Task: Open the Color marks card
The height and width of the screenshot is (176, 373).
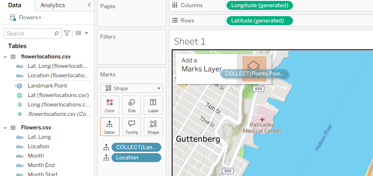Action: [x=110, y=105]
